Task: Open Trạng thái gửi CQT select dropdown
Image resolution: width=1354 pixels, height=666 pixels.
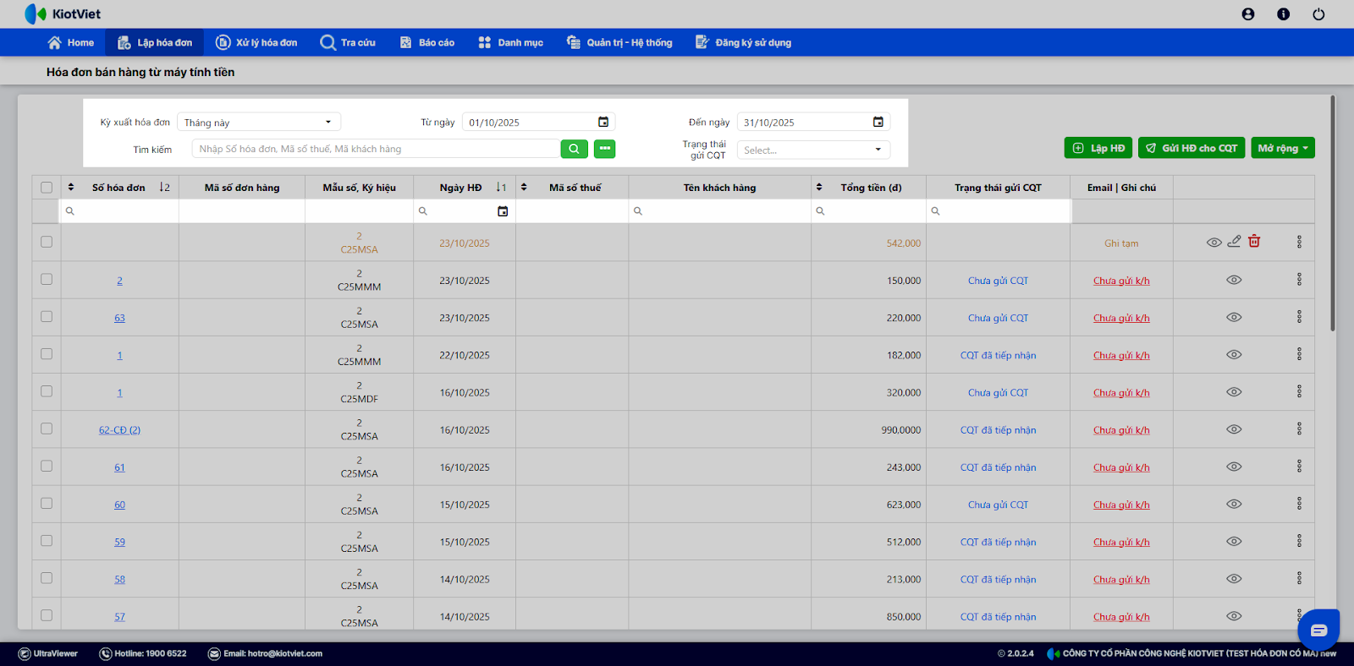Action: click(x=813, y=150)
